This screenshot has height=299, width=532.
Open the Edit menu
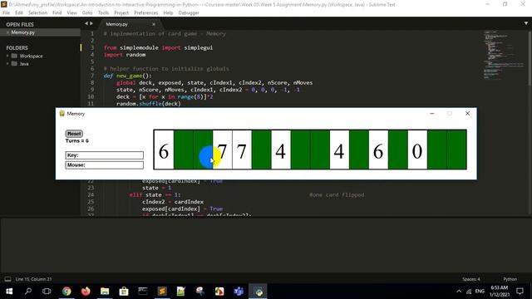pos(19,13)
